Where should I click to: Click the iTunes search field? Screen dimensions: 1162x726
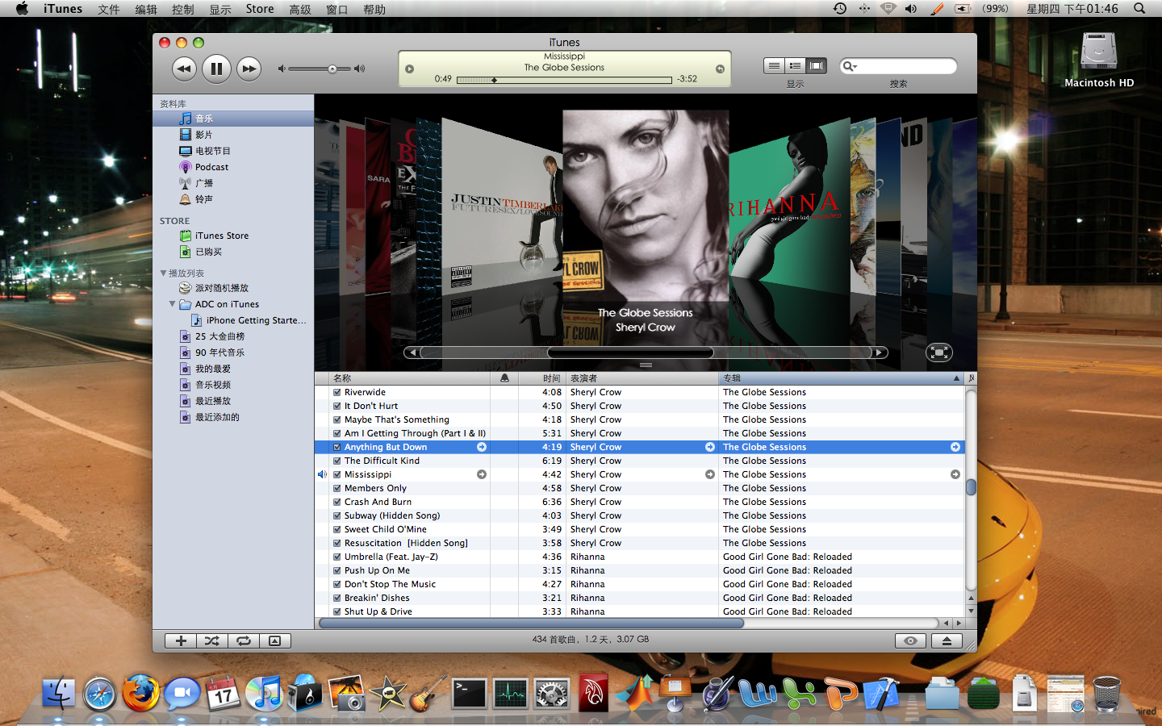pos(898,66)
